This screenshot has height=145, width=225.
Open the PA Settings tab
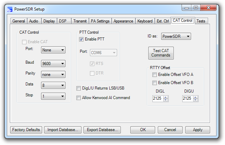[100, 21]
